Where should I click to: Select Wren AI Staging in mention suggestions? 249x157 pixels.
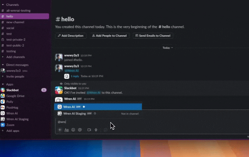point(98,113)
